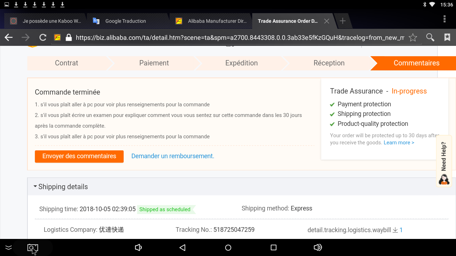456x256 pixels.
Task: Click Product-quality protection item
Action: click(373, 124)
